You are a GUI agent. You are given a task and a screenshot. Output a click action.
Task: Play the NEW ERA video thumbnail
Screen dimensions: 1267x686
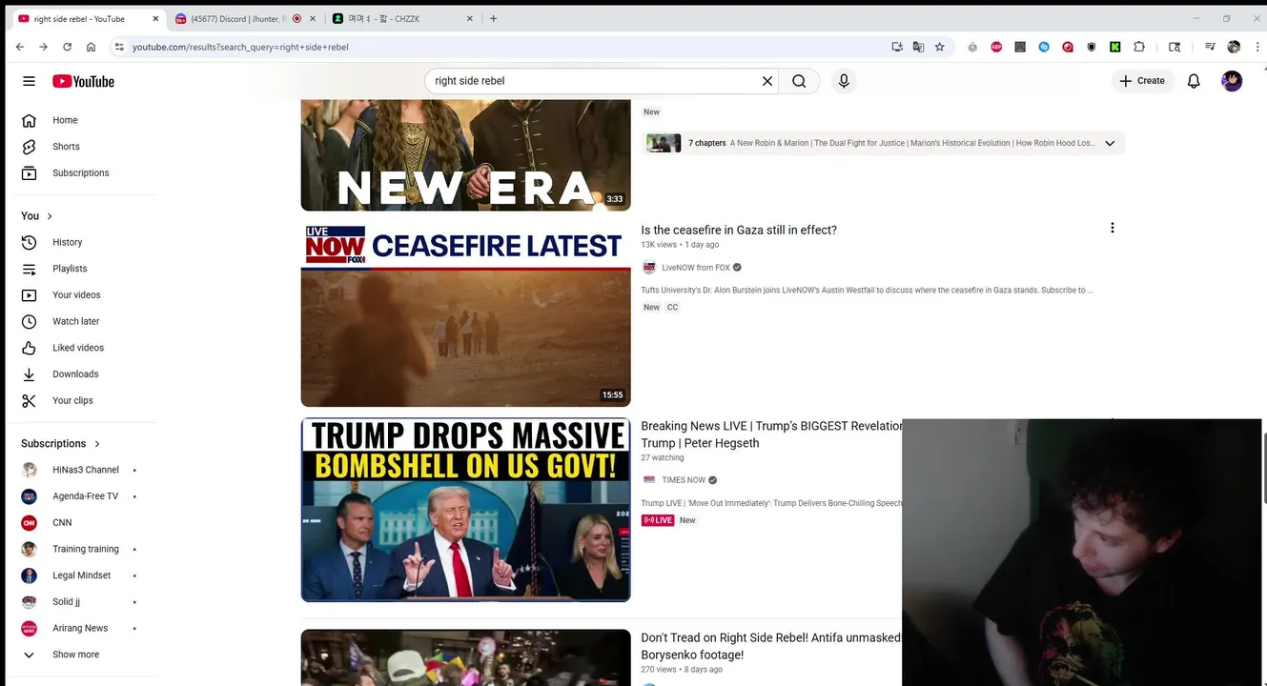click(x=465, y=155)
